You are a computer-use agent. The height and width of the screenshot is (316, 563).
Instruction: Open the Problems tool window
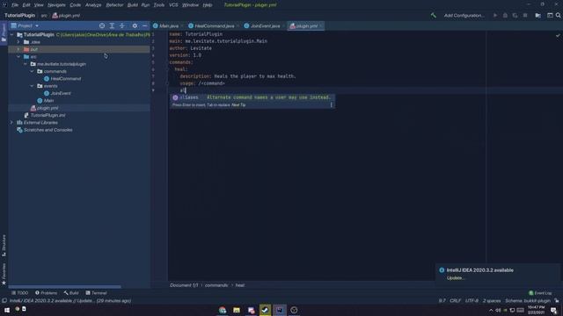[x=46, y=293]
